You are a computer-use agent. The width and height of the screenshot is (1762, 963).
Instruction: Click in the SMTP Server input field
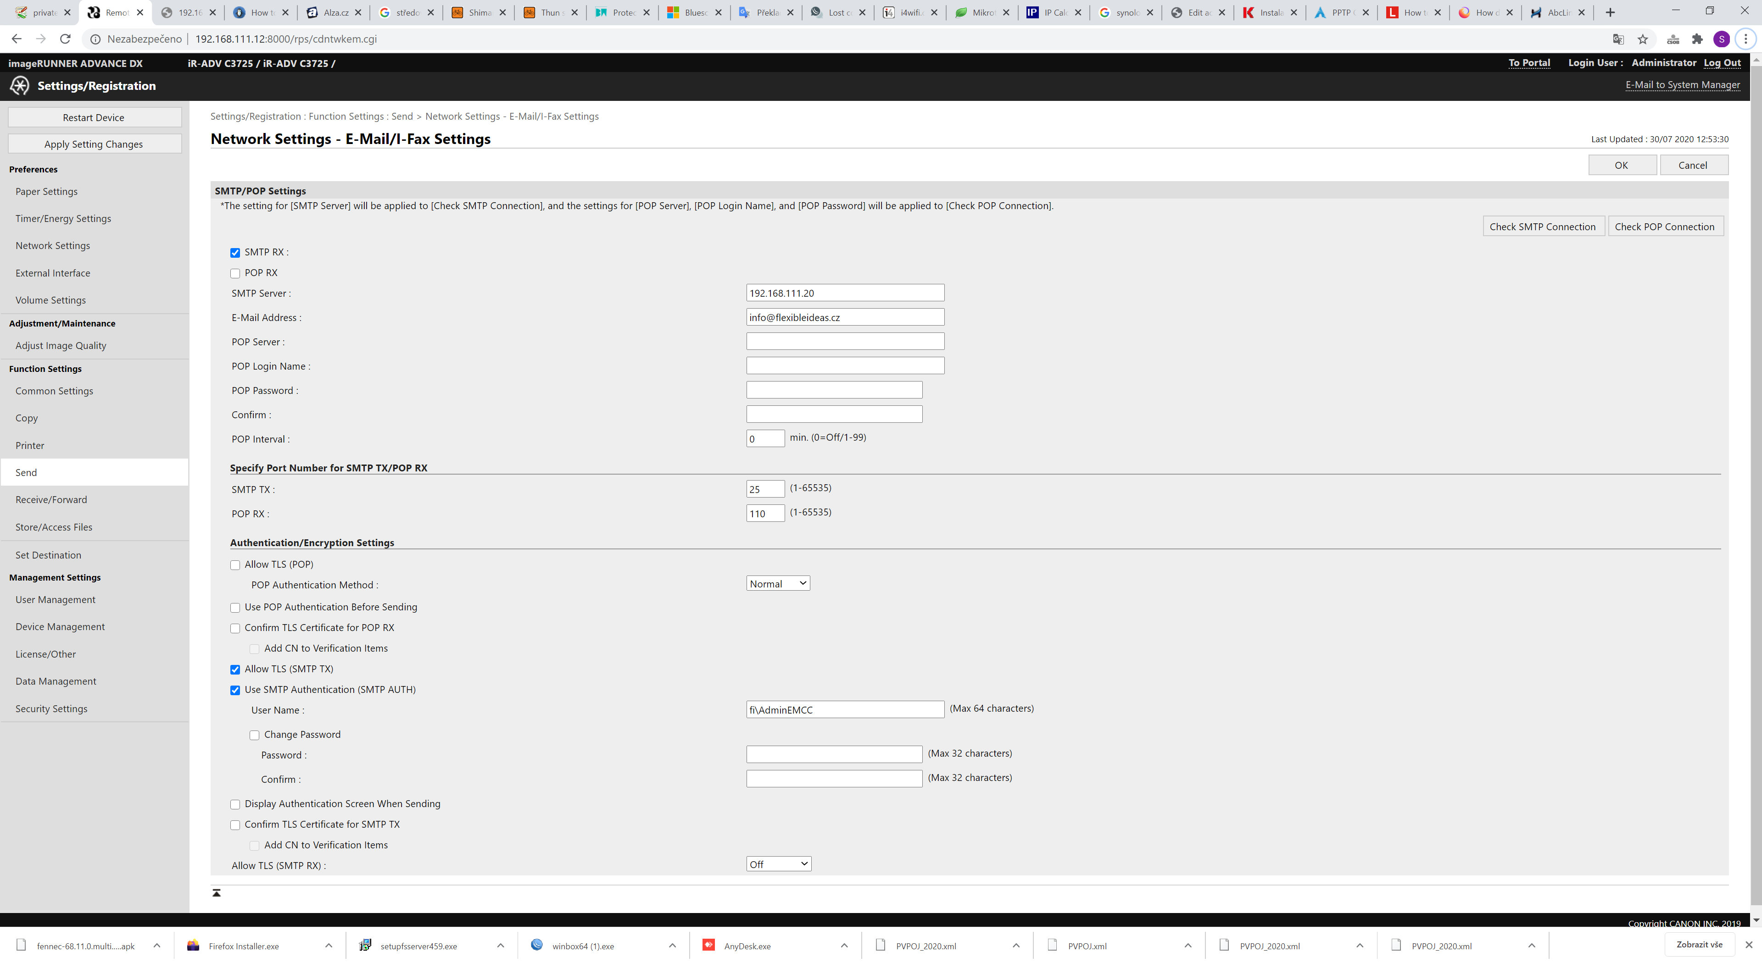point(845,293)
